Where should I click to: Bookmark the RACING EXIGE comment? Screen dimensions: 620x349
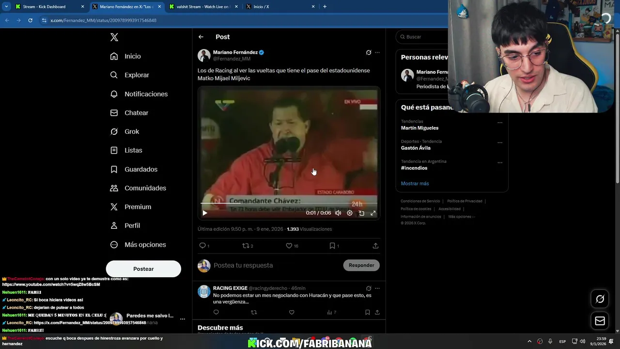(x=367, y=312)
